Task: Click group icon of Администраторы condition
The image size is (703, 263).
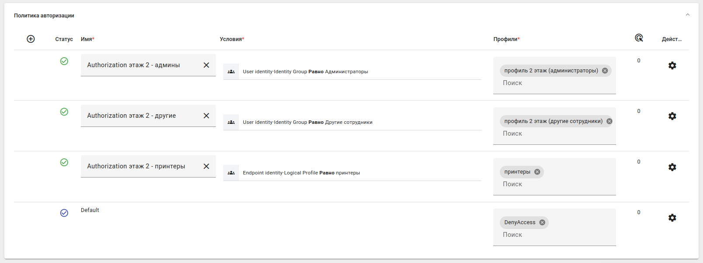Action: 231,72
